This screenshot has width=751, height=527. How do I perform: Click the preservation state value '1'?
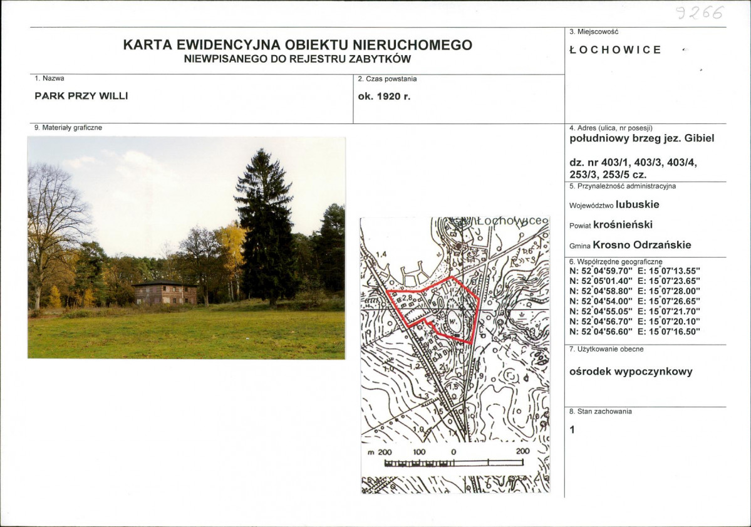point(572,430)
